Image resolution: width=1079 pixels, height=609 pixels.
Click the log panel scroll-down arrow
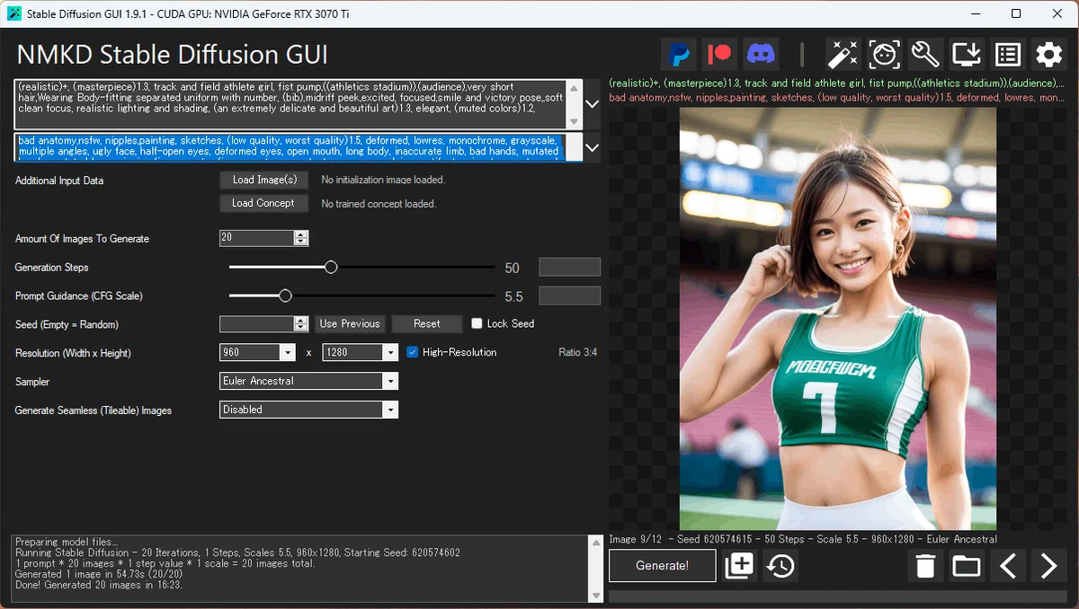tap(594, 596)
